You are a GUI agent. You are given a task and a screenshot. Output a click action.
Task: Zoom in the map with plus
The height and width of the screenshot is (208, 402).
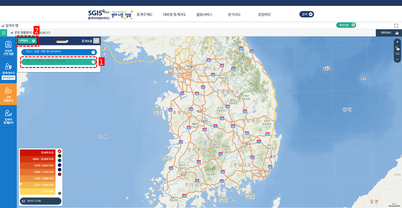point(397,42)
